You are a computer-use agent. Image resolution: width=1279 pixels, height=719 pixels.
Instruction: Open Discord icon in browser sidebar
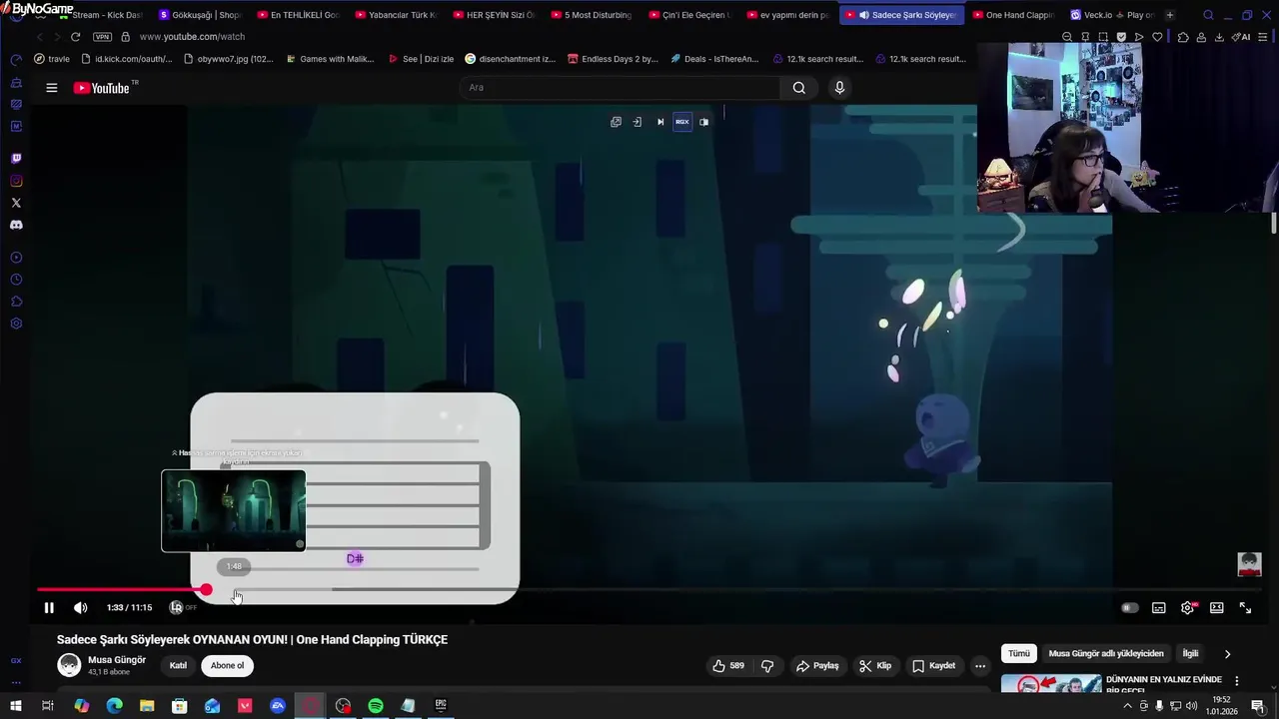(x=16, y=225)
